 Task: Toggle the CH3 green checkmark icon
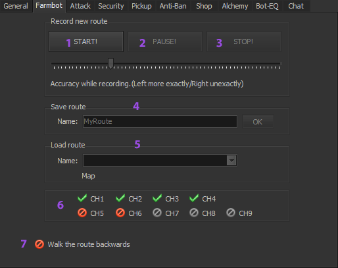[x=157, y=198]
